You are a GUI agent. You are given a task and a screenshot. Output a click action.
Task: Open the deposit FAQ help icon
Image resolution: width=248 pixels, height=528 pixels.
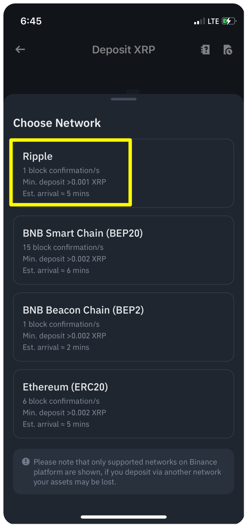coord(205,50)
